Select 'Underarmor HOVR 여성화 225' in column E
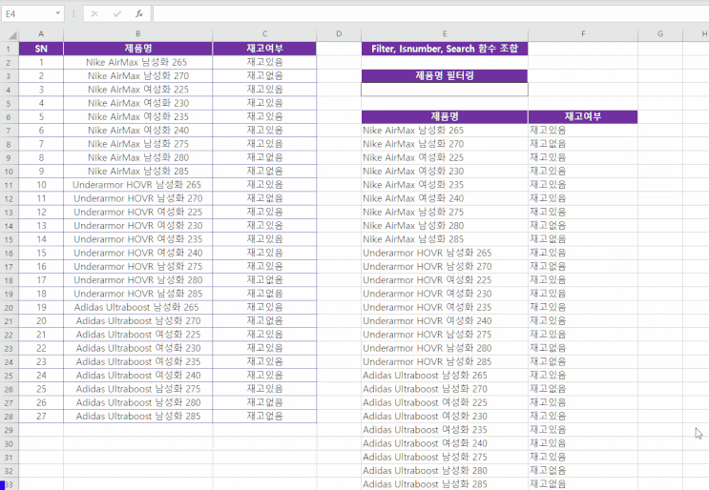Screen dimensions: 709x490 [x=445, y=280]
